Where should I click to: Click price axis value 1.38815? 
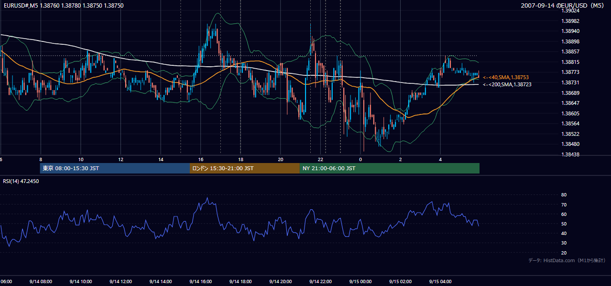point(570,62)
